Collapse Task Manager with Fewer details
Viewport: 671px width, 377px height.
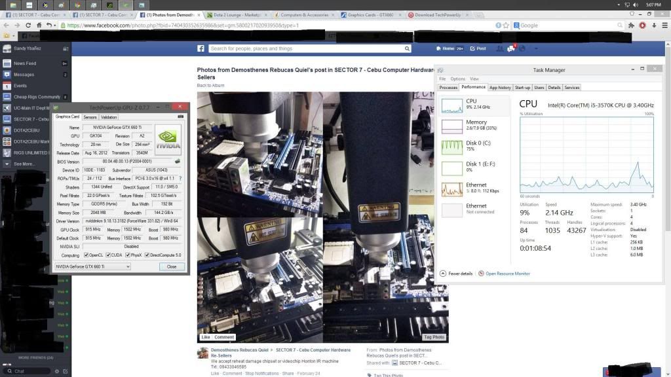point(457,274)
